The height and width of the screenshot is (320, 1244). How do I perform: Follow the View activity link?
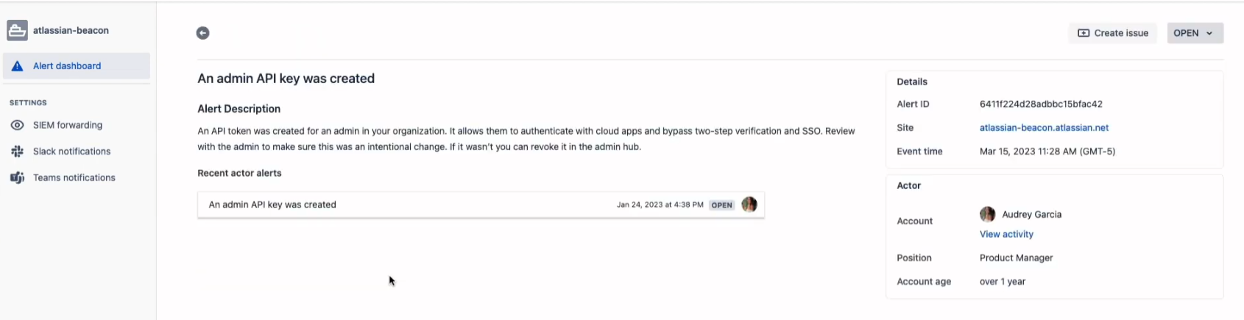point(1006,235)
